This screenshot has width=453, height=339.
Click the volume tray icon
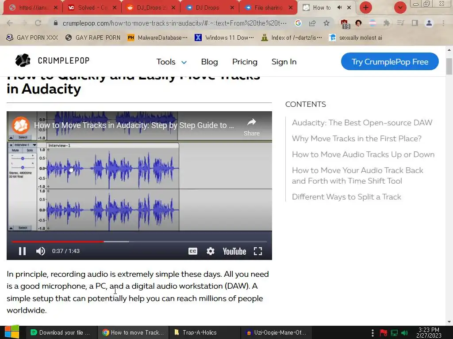tap(404, 333)
